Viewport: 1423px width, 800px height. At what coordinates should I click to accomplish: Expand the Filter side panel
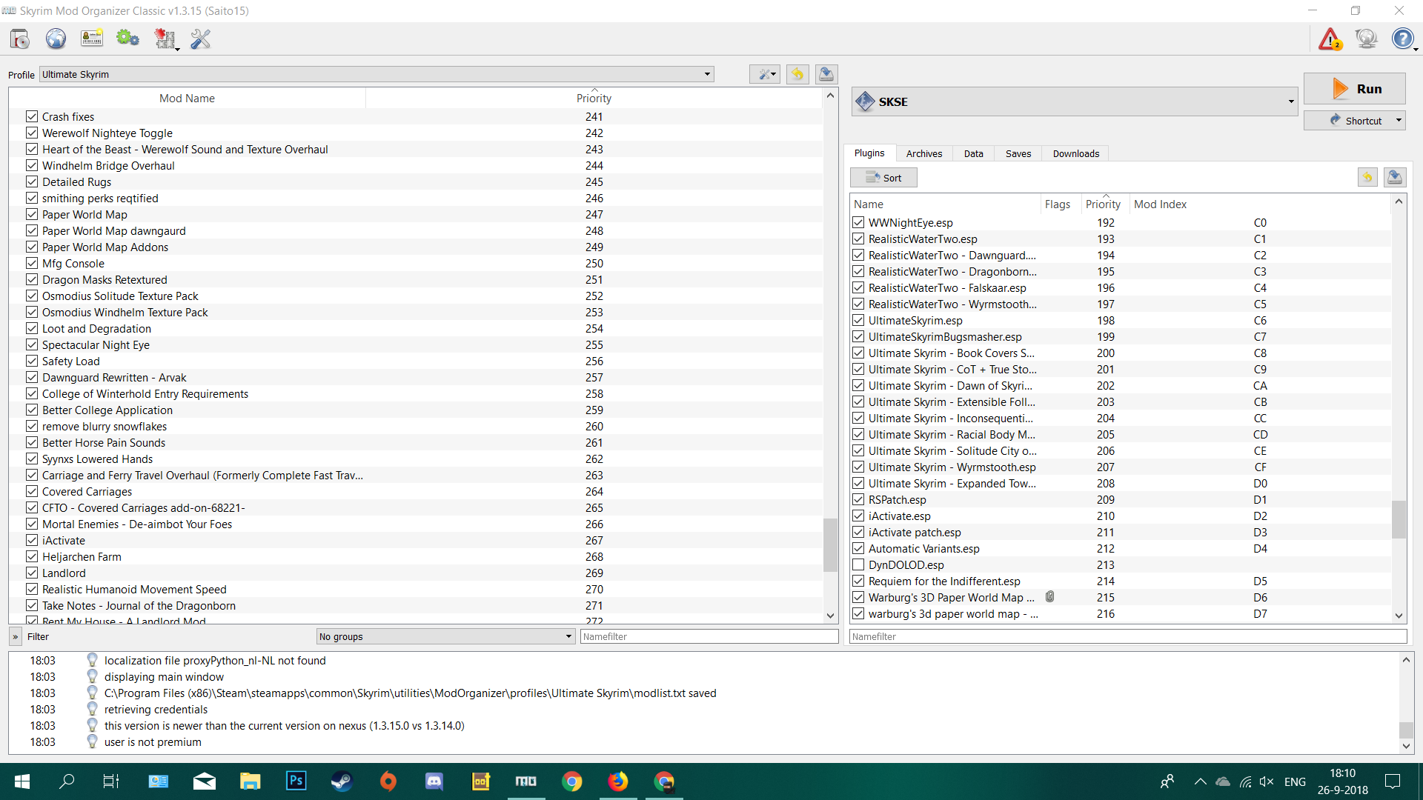point(15,636)
